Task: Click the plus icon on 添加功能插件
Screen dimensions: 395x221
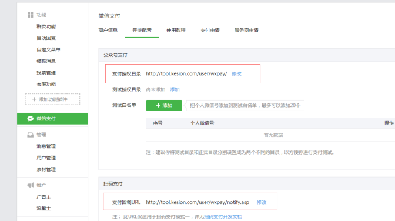Action: pyautogui.click(x=35, y=99)
